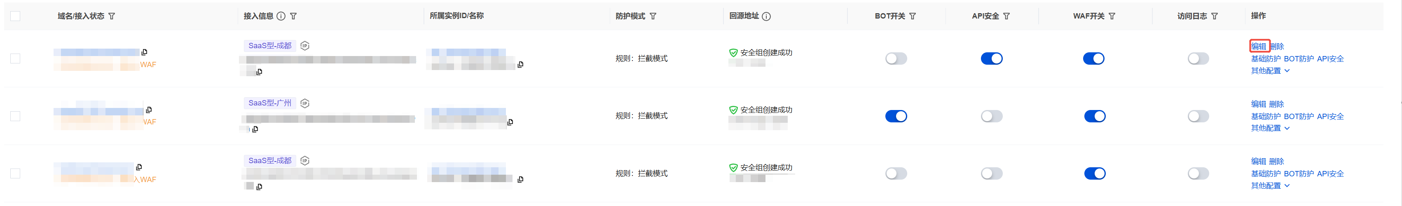Turn off API安全 toggle in first row
Viewport: 1402px width, 206px height.
click(x=991, y=59)
